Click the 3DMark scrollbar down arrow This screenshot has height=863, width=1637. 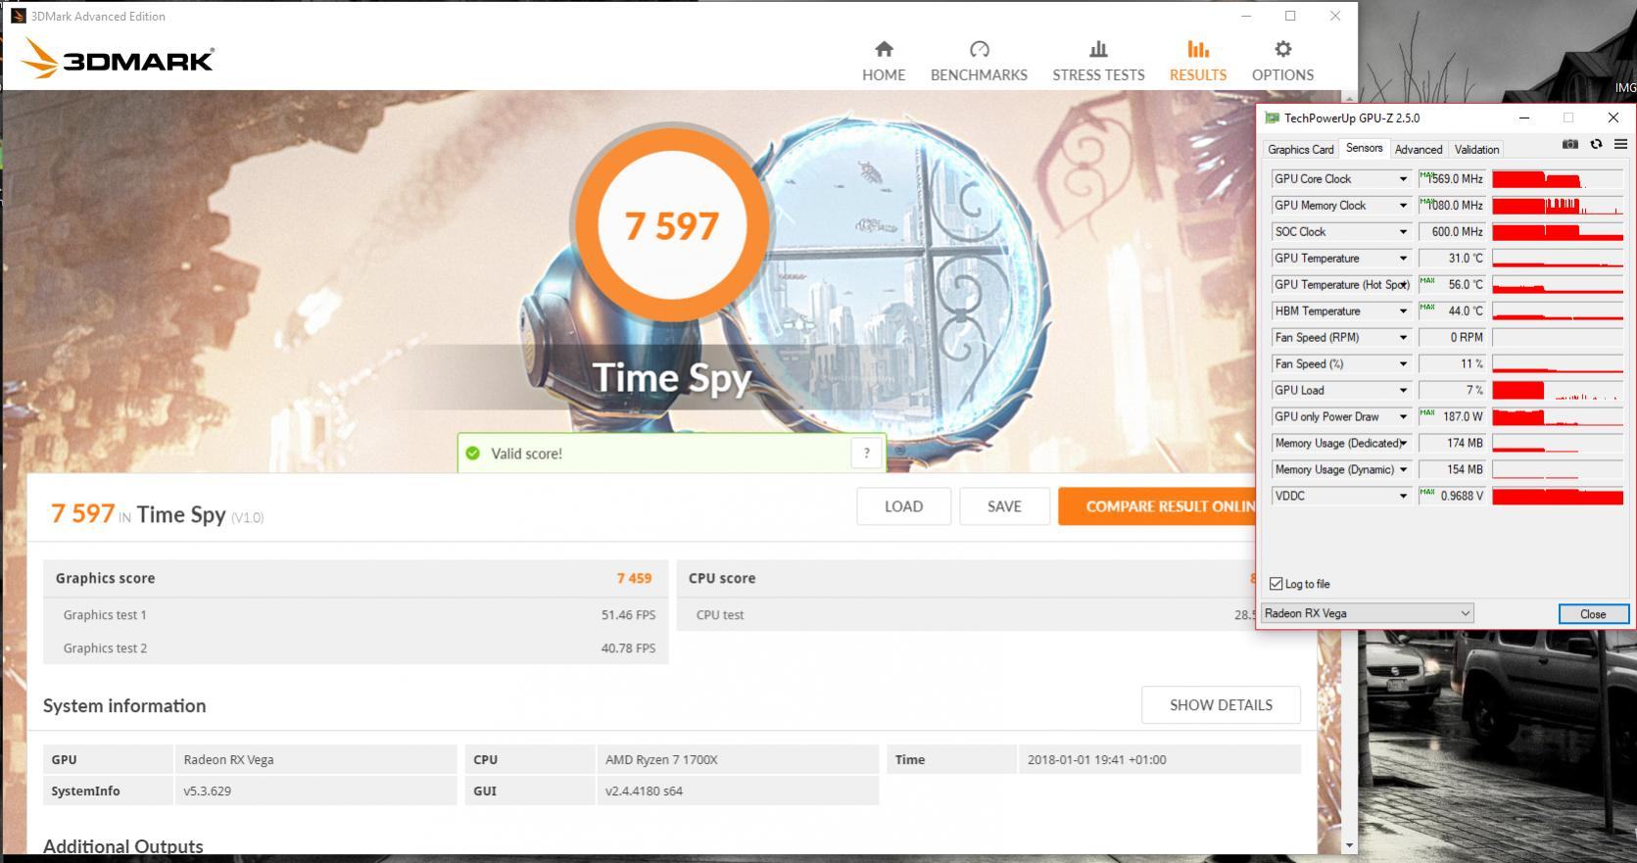[x=1349, y=844]
